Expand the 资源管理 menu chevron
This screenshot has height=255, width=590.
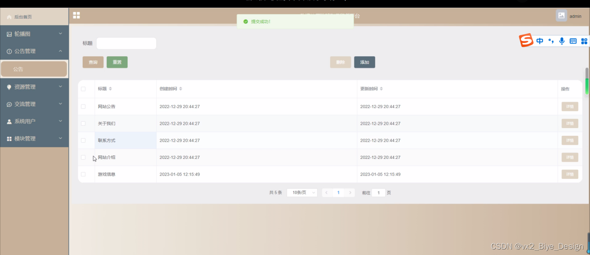coord(61,87)
